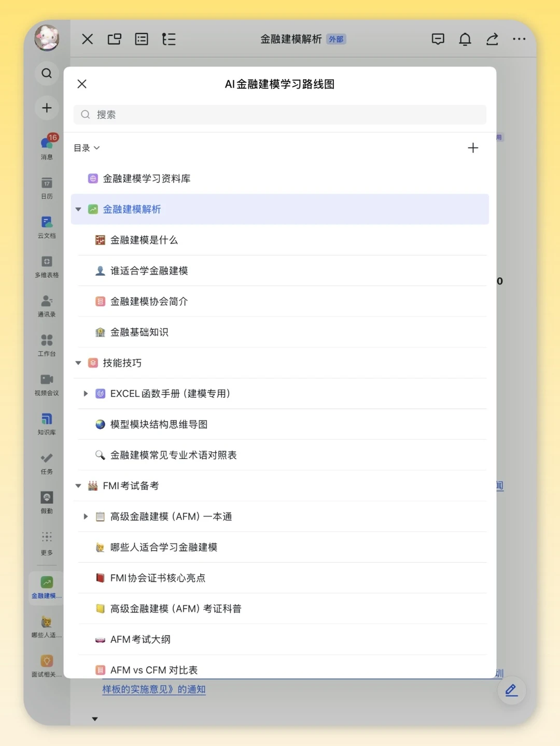Screen dimensions: 560x746
Task: Expand the EXCEL函数手册 node
Action: [x=86, y=394]
